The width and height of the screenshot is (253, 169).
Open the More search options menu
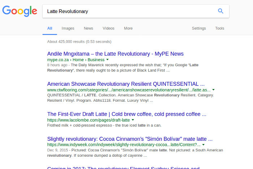(x=128, y=29)
